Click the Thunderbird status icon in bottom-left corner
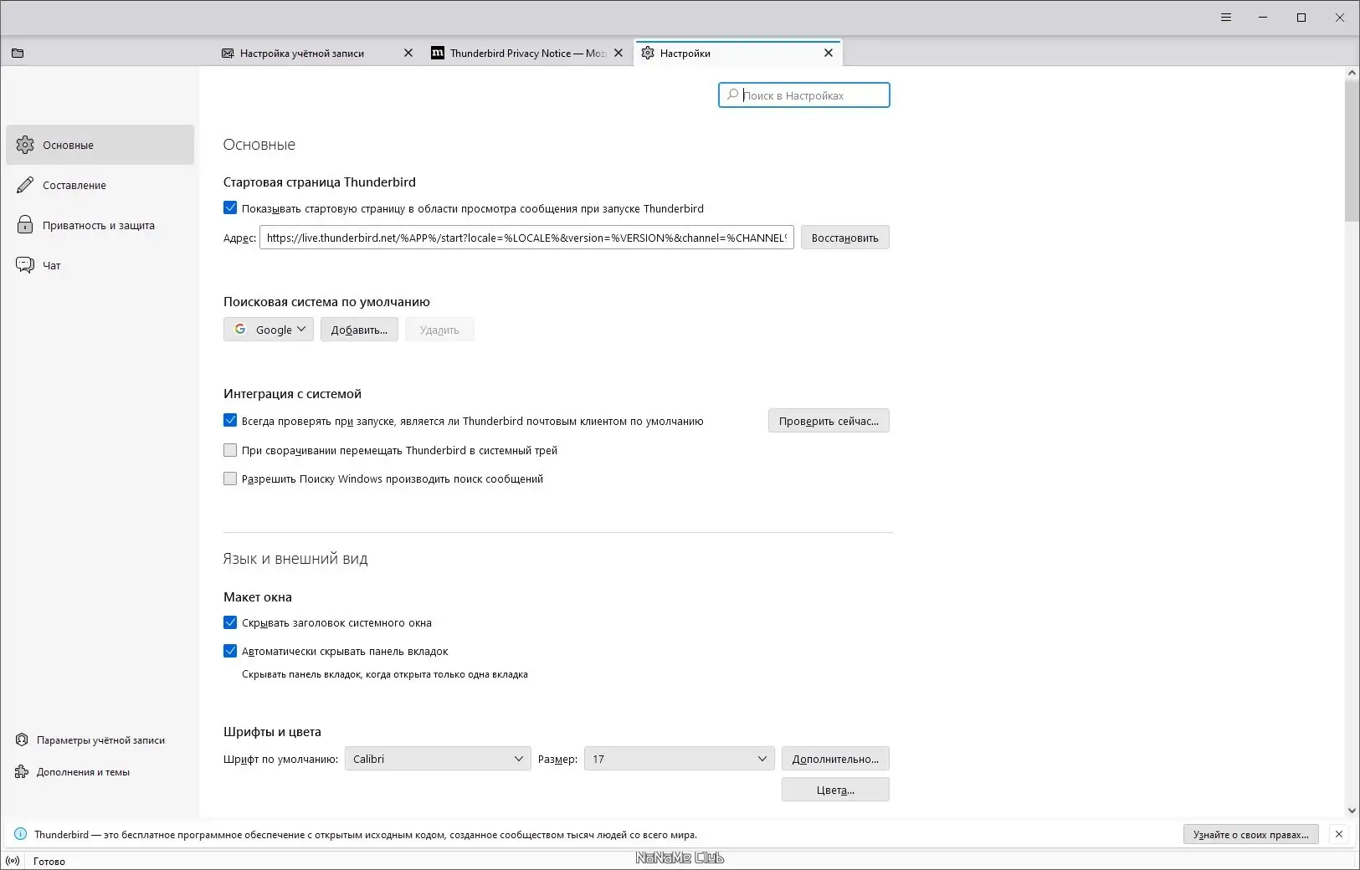Screen dimensions: 1360x870 pyautogui.click(x=14, y=860)
